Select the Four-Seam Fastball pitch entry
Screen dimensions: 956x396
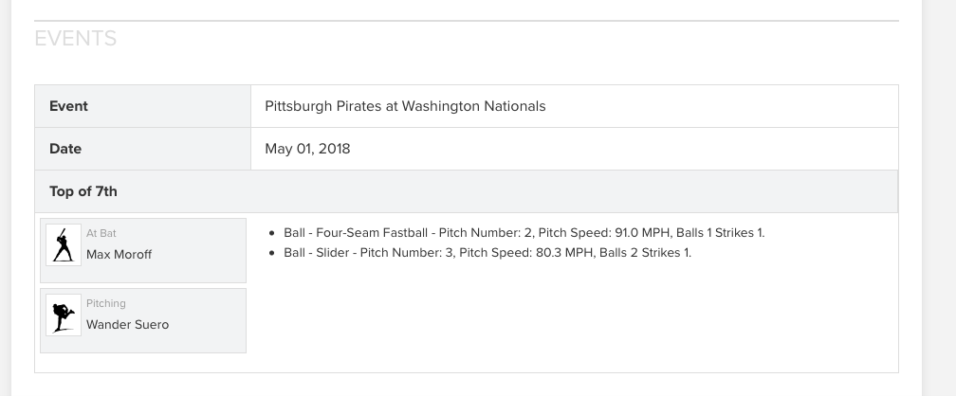[x=524, y=233]
